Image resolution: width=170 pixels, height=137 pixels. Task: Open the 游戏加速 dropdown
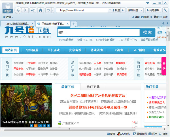[x=135, y=10]
